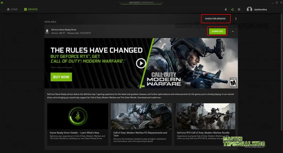Image resolution: width=283 pixels, height=153 pixels.
Task: Click the BUY NOW button
Action: 61,77
